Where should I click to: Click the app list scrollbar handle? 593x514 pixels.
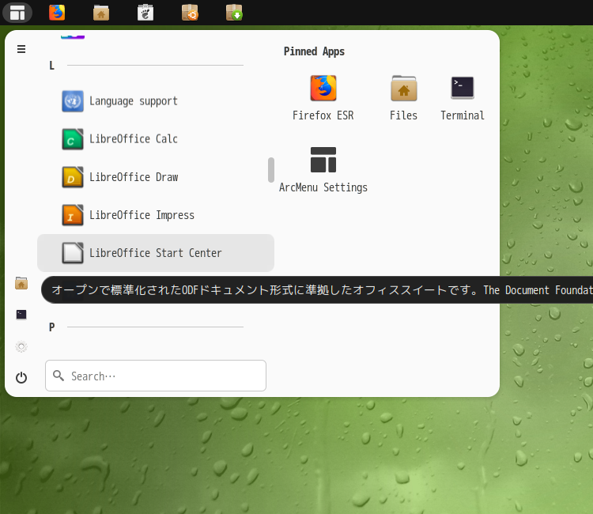[270, 170]
